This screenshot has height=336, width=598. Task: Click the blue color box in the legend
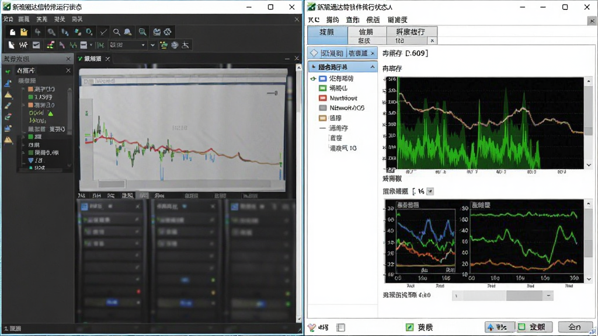coord(322,79)
